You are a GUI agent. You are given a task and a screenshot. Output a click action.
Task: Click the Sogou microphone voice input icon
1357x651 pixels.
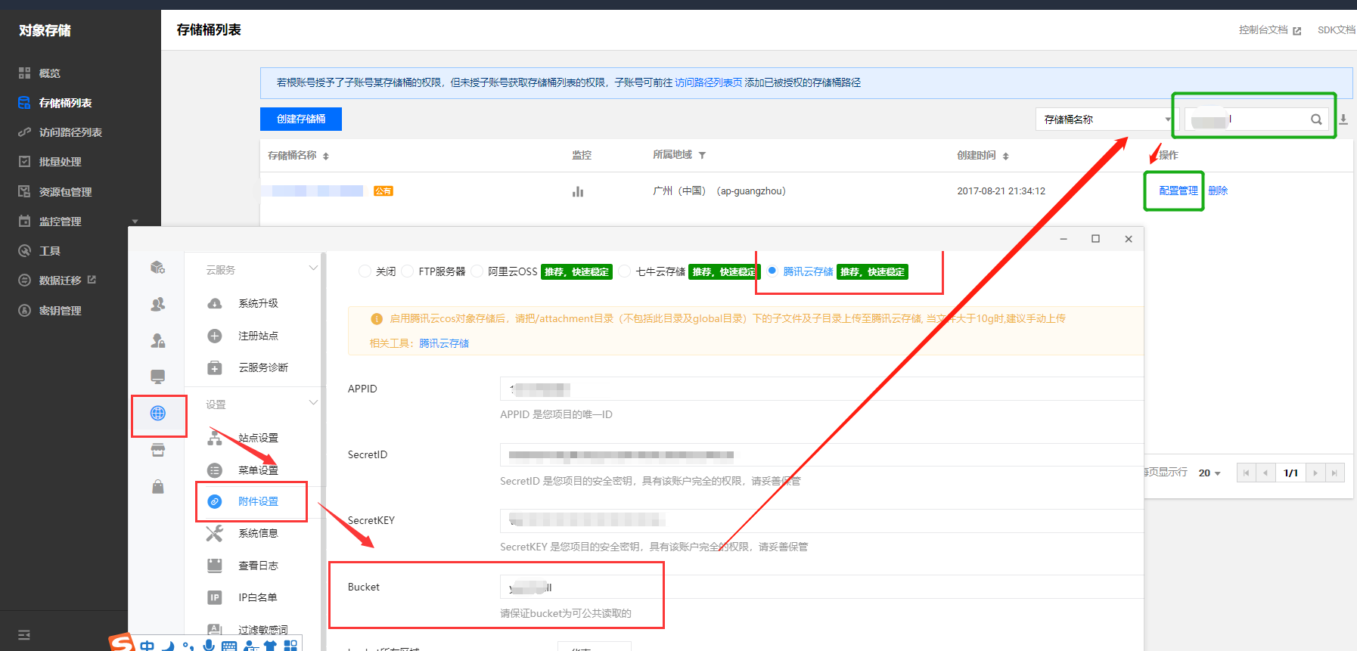(x=209, y=645)
